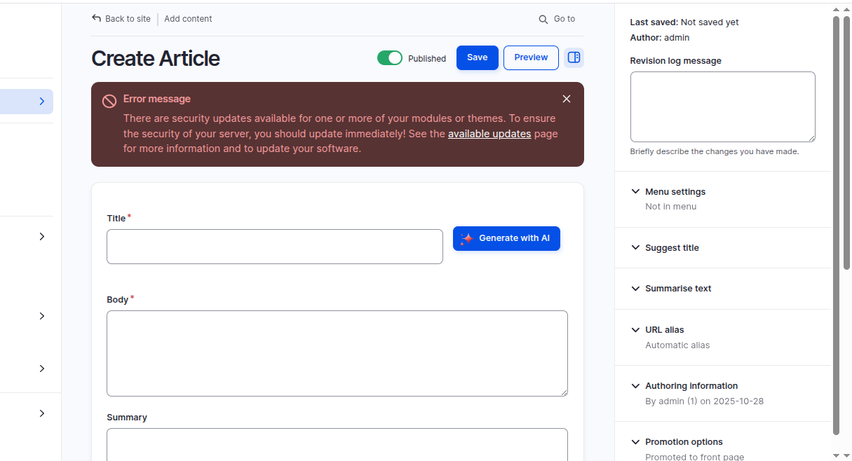
Task: Select the highlighted blue chevron in left sidebar
Action: coord(41,101)
